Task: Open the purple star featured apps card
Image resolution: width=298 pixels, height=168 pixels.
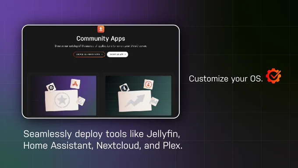Action: [64, 96]
